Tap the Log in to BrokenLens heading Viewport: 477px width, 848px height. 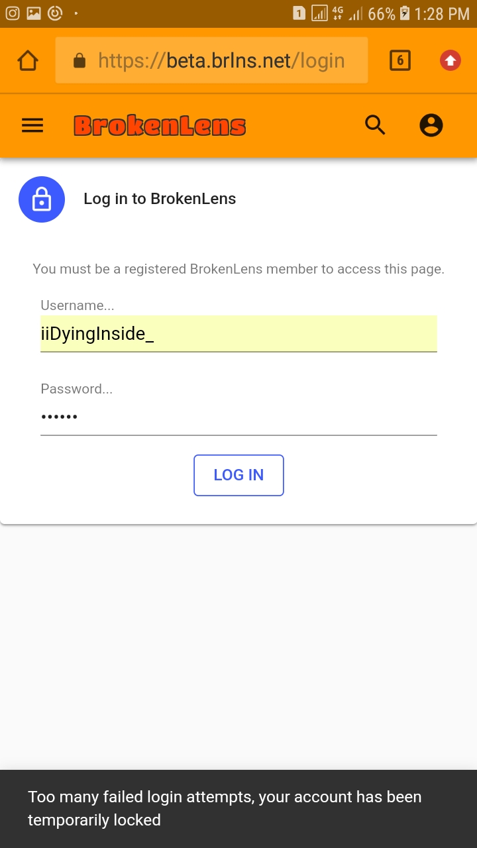[x=160, y=199]
